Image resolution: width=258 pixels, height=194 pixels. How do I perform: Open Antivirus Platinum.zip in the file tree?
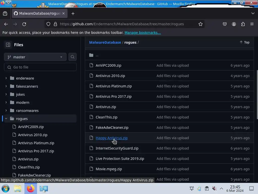(x=36, y=143)
